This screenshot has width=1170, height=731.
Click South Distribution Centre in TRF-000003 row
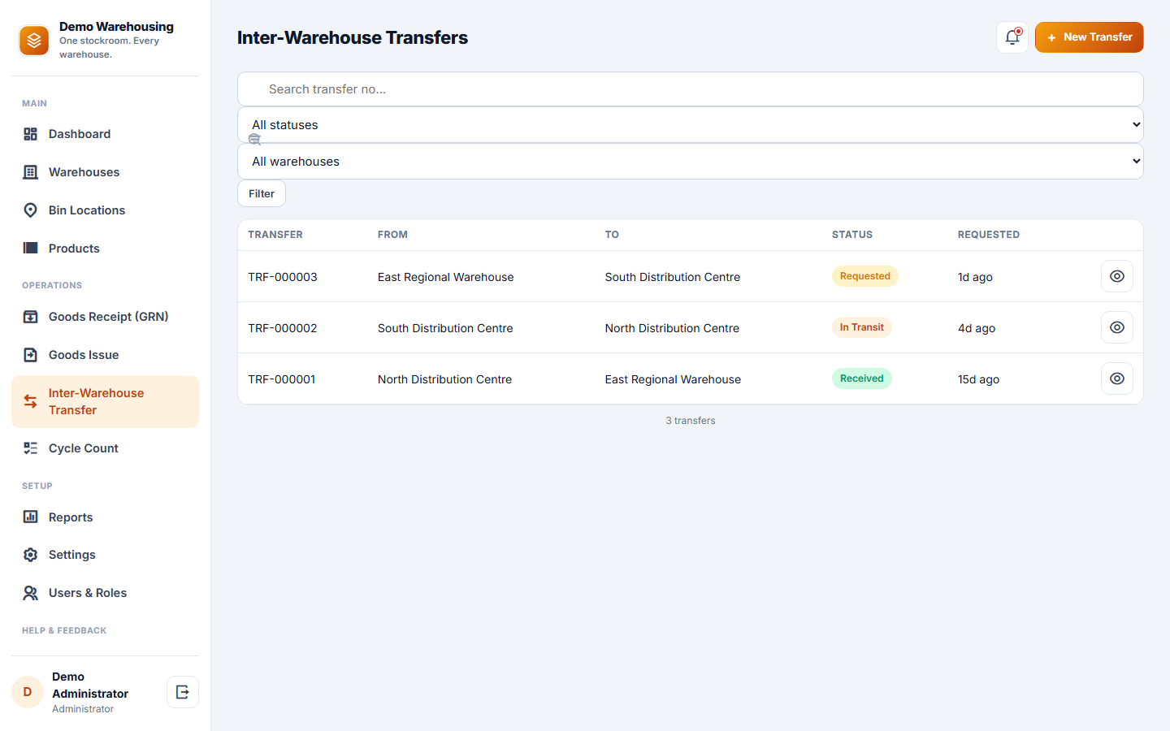point(673,277)
